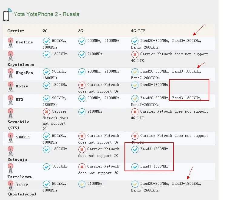
Task: Click the tower icon next to Tele2
Action: click(x=11, y=185)
